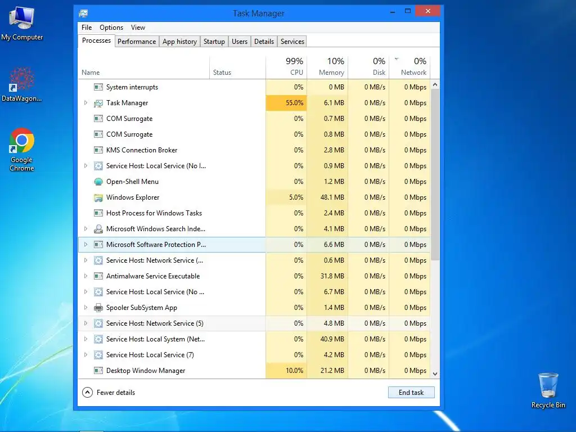Select the Windows Explorer process row
The width and height of the screenshot is (576, 432).
click(254, 197)
